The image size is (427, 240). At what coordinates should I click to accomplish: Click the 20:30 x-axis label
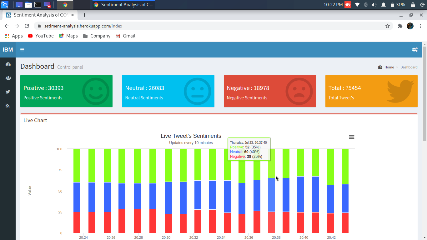166,237
